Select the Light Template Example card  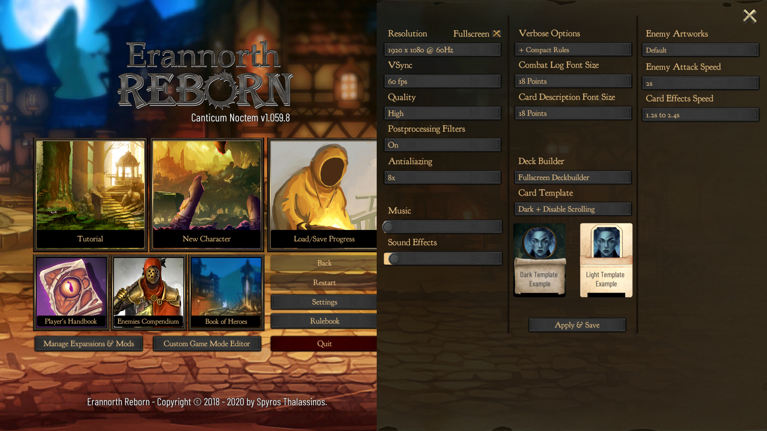[x=606, y=260]
